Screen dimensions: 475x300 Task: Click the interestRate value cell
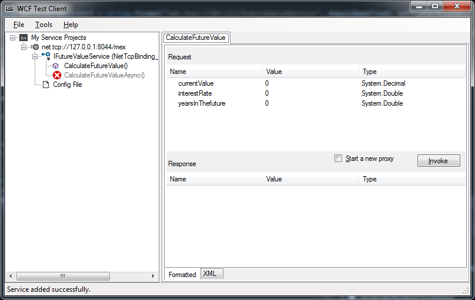[x=310, y=93]
